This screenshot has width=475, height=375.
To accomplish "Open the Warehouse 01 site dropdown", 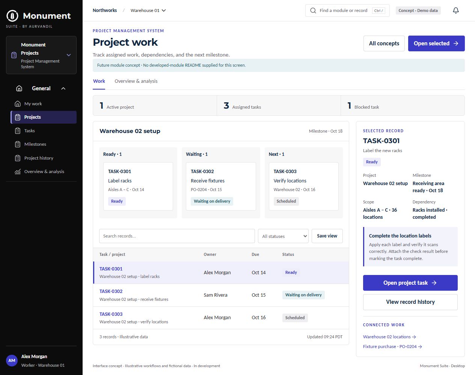I will click(148, 10).
